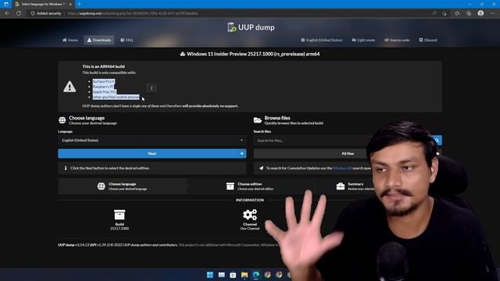The height and width of the screenshot is (281, 500).
Task: Click the Build 25217.1000 information item
Action: (120, 219)
